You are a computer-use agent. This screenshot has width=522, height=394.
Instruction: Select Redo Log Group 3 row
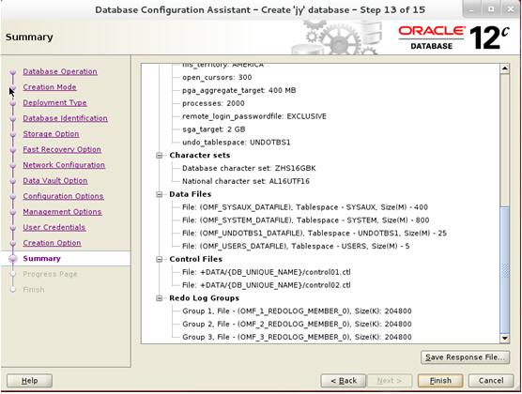[x=297, y=337]
